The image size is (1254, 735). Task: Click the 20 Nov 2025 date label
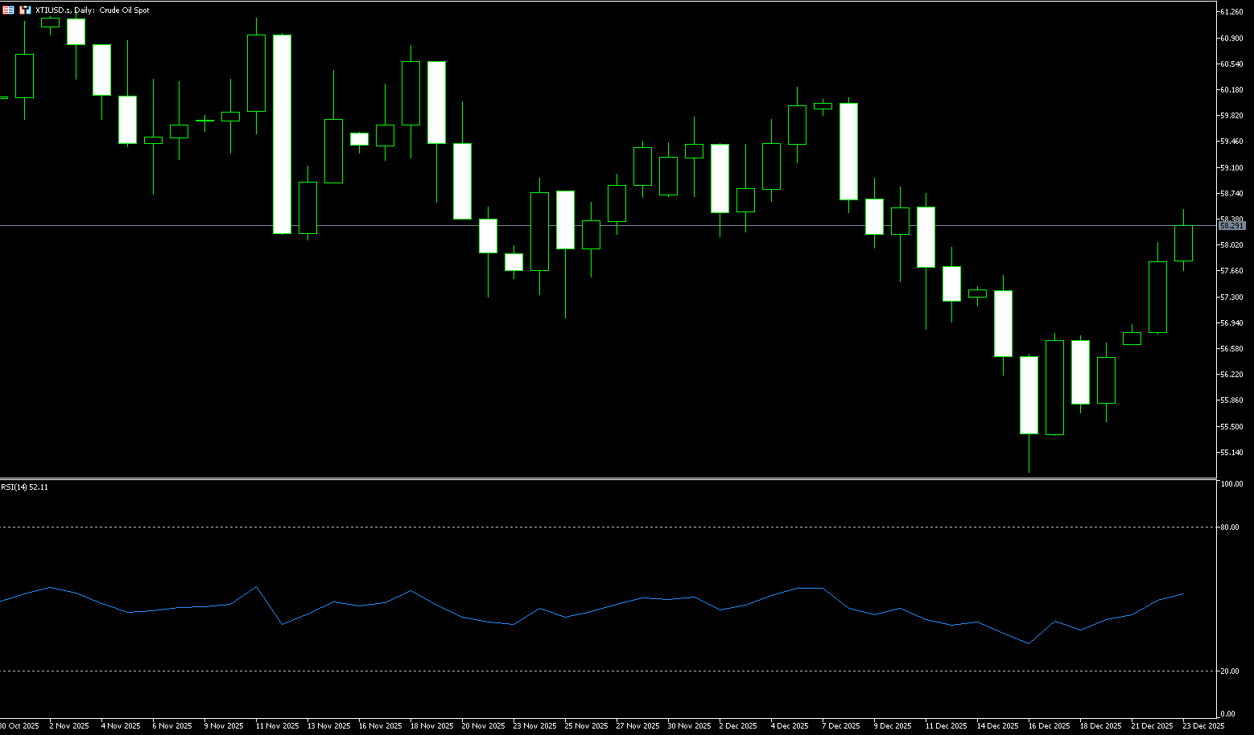484,726
